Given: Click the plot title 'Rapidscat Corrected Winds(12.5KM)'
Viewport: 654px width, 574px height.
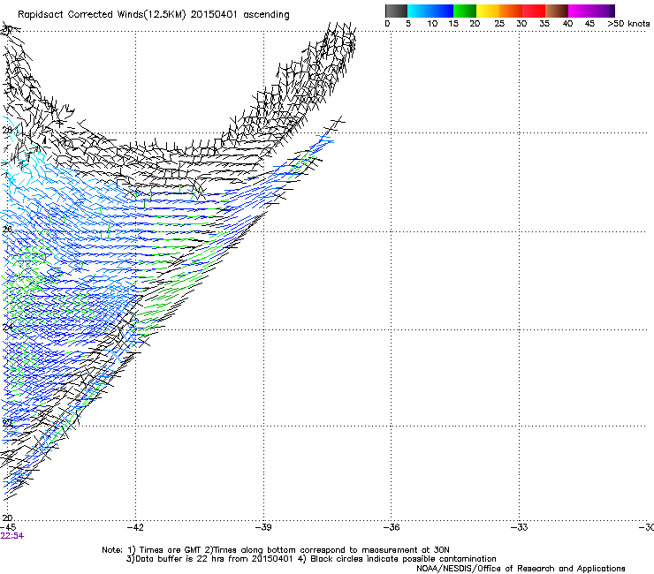Looking at the screenshot, I should pos(102,15).
